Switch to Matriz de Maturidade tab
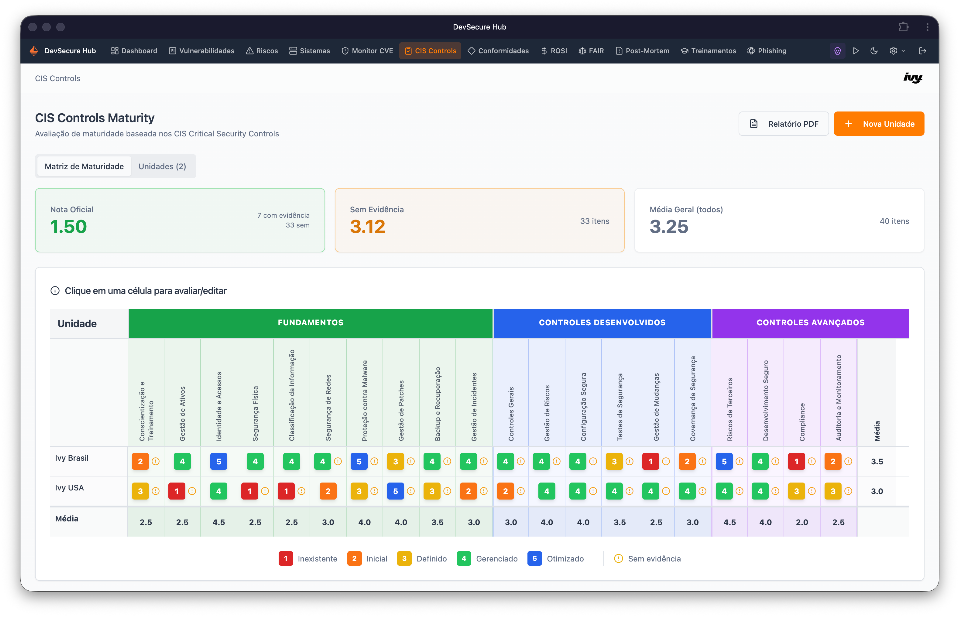The image size is (960, 617). click(x=84, y=166)
